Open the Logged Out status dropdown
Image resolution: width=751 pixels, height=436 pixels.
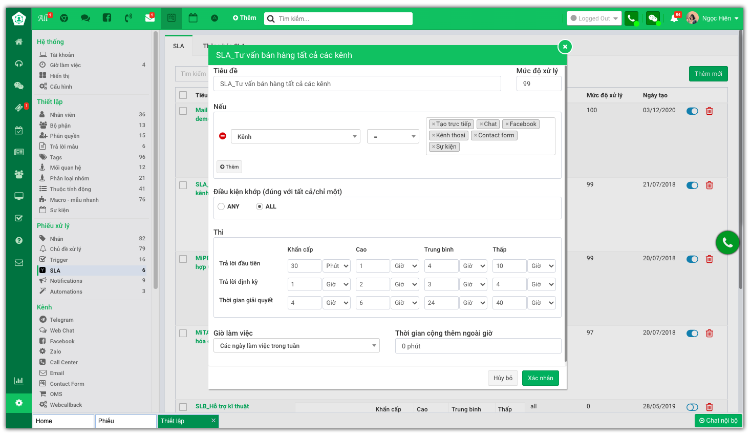[x=594, y=18]
